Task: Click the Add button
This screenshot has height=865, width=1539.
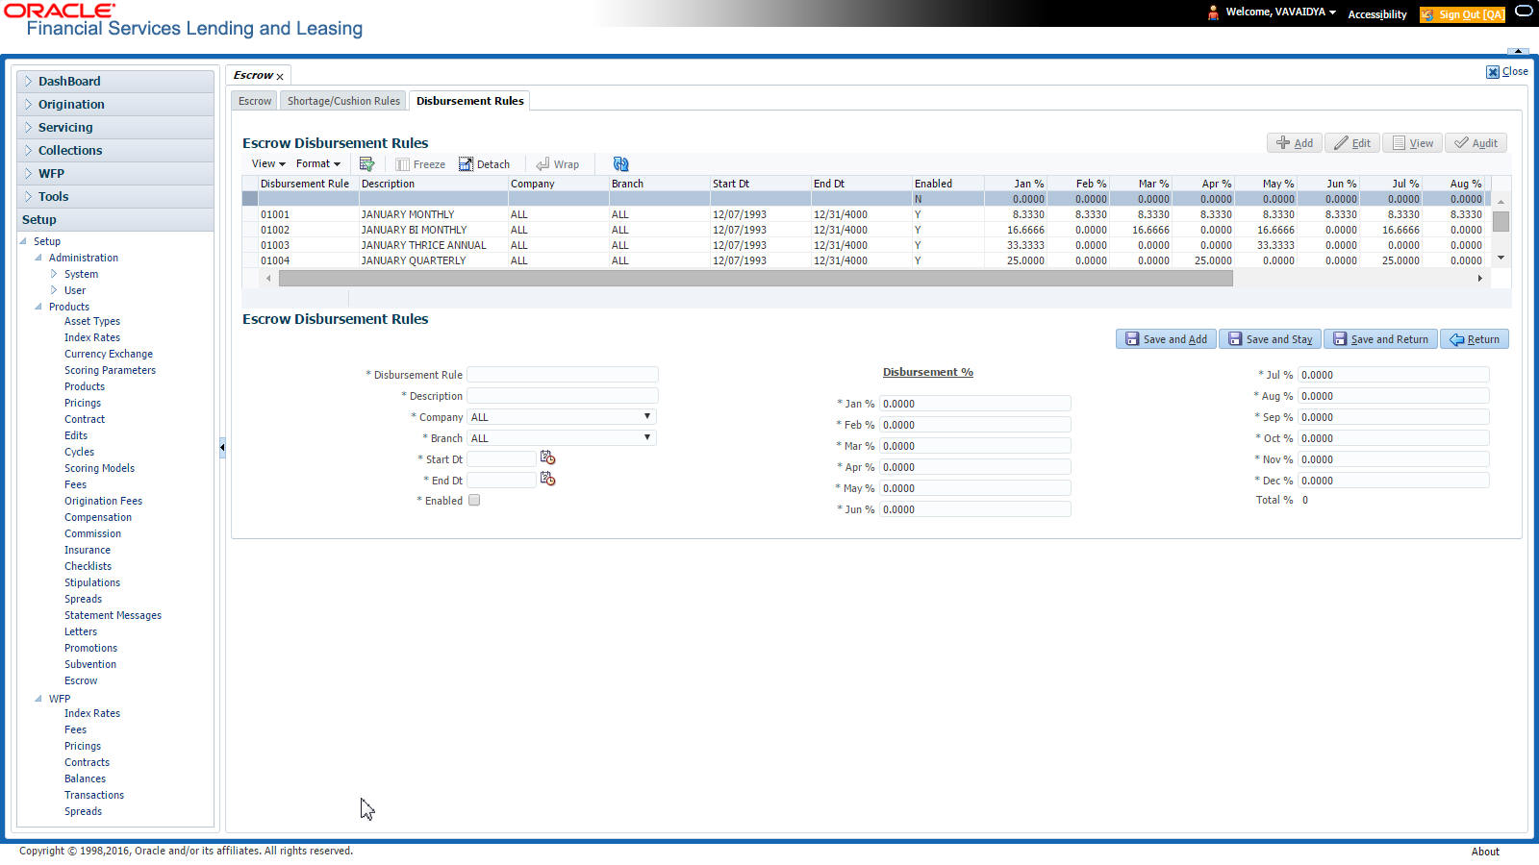Action: coord(1295,143)
